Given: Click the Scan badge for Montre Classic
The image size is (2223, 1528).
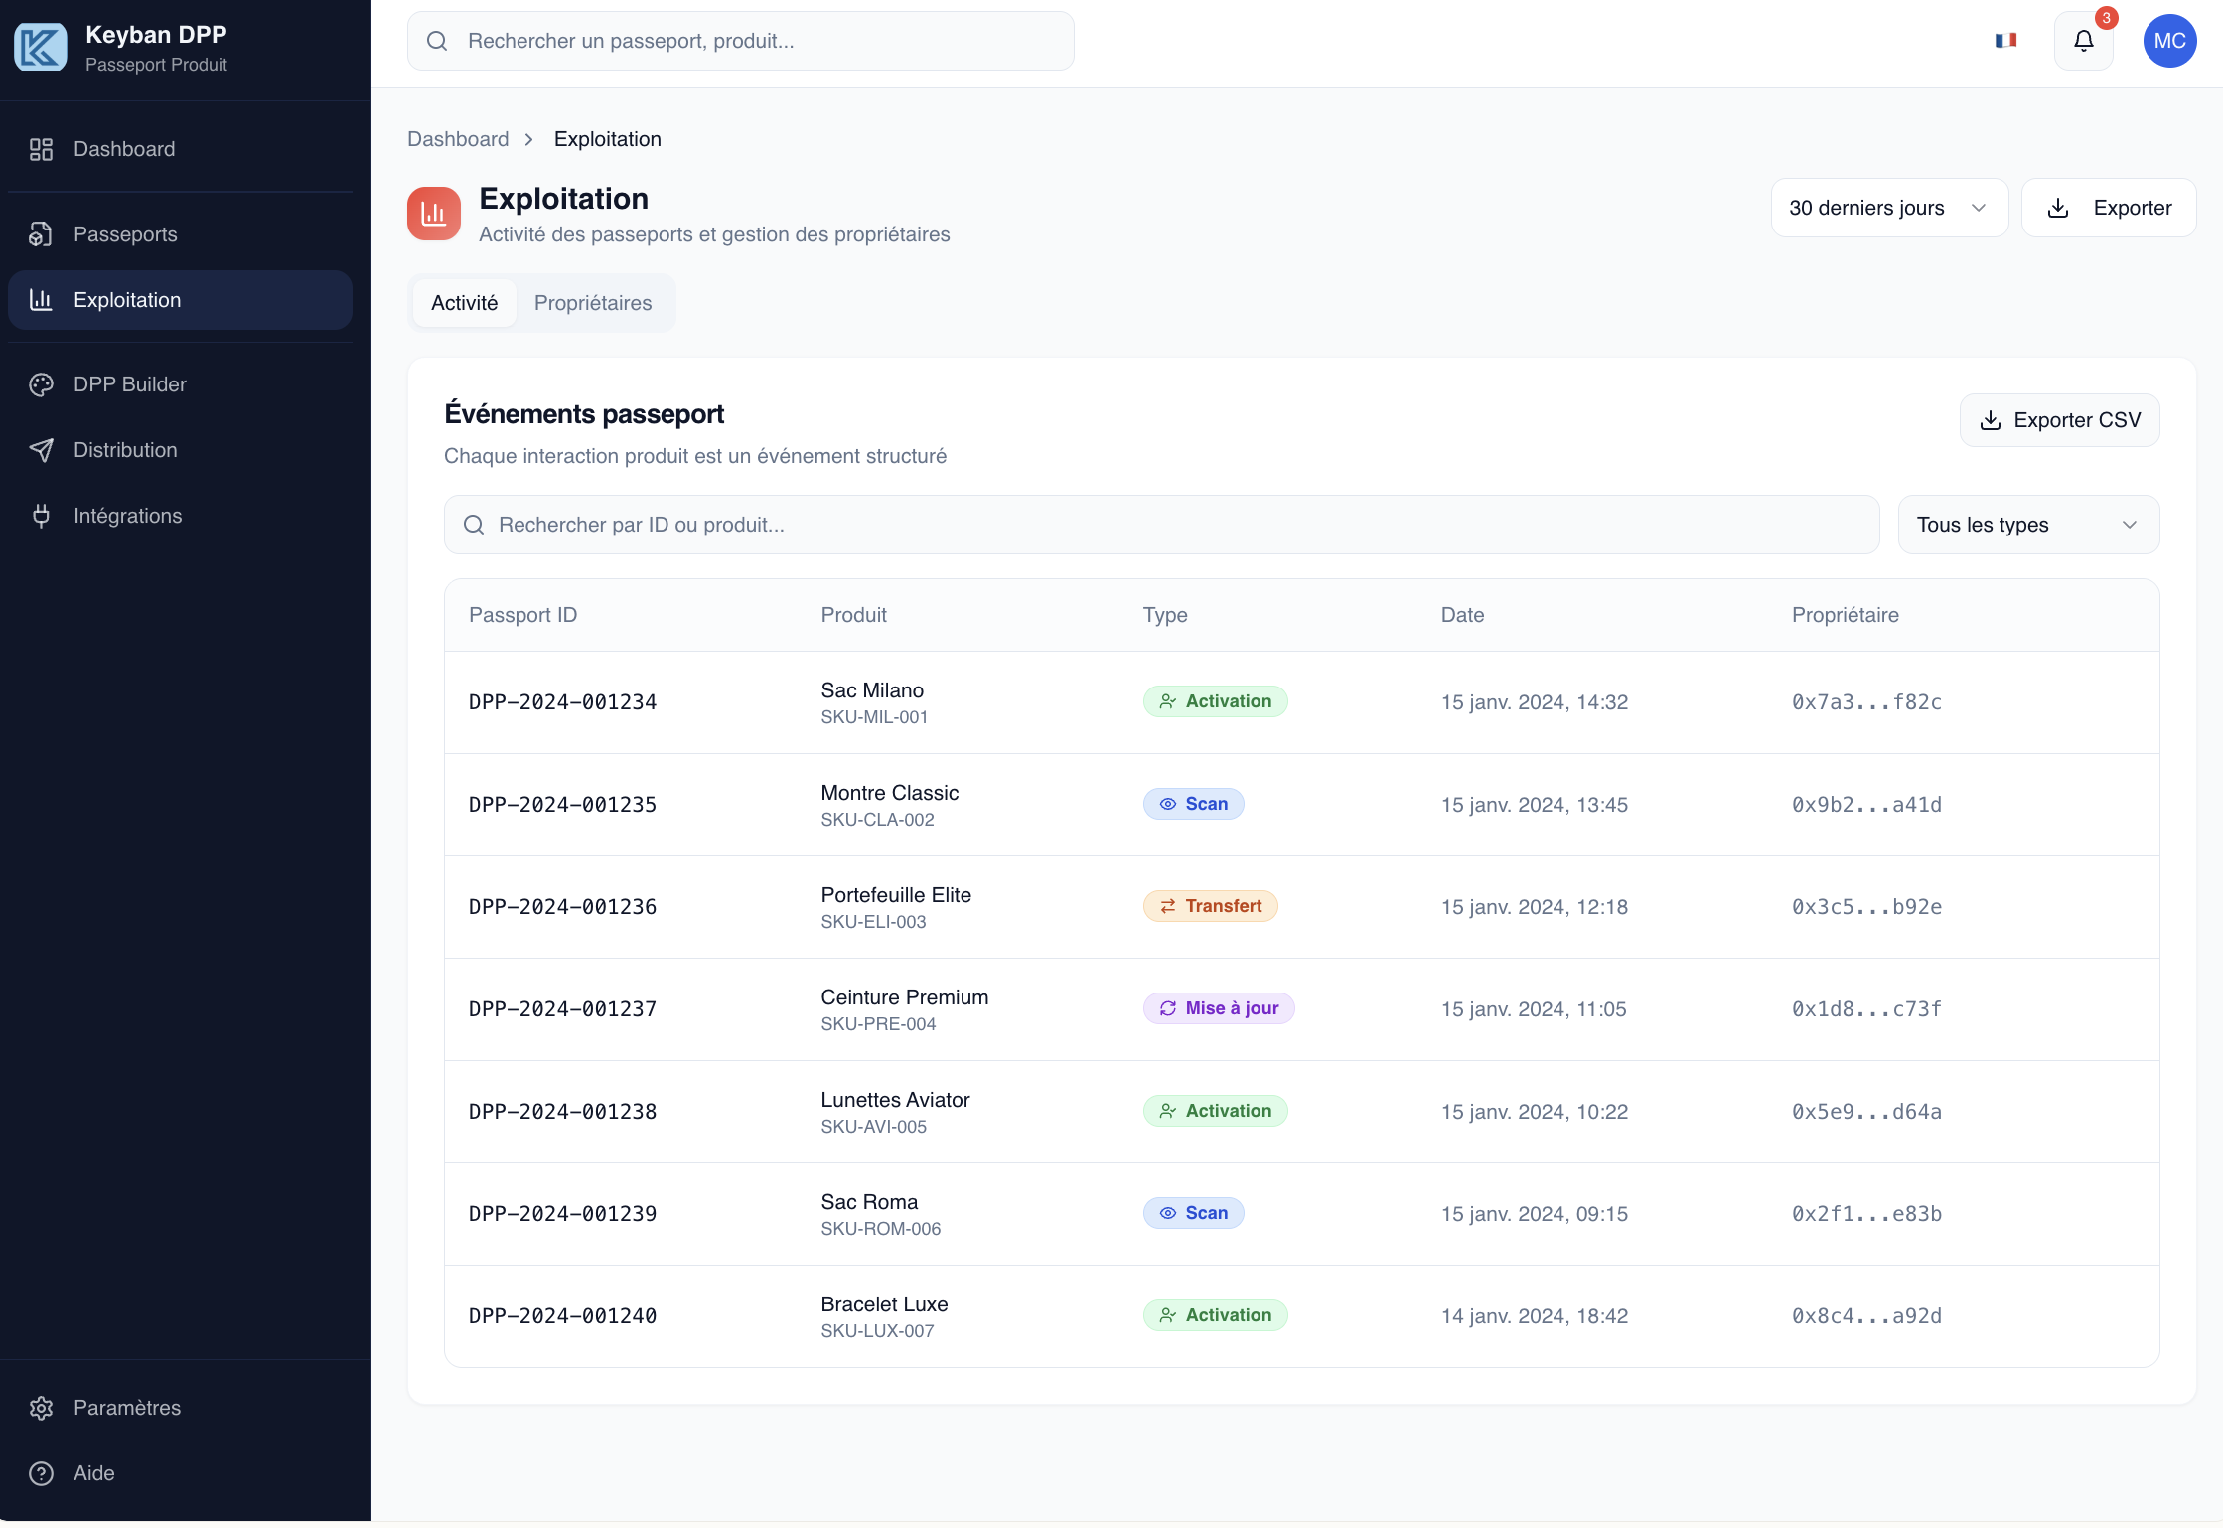Looking at the screenshot, I should [x=1194, y=804].
